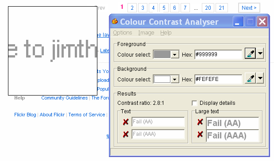
Task: Click the red X beside large Fail (AAA)
Action: coord(200,134)
